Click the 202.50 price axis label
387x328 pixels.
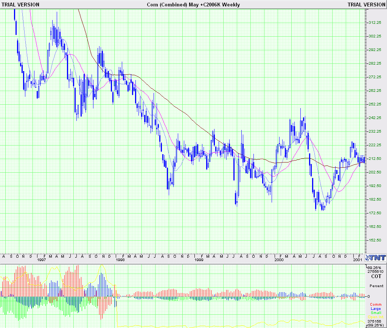click(x=375, y=172)
